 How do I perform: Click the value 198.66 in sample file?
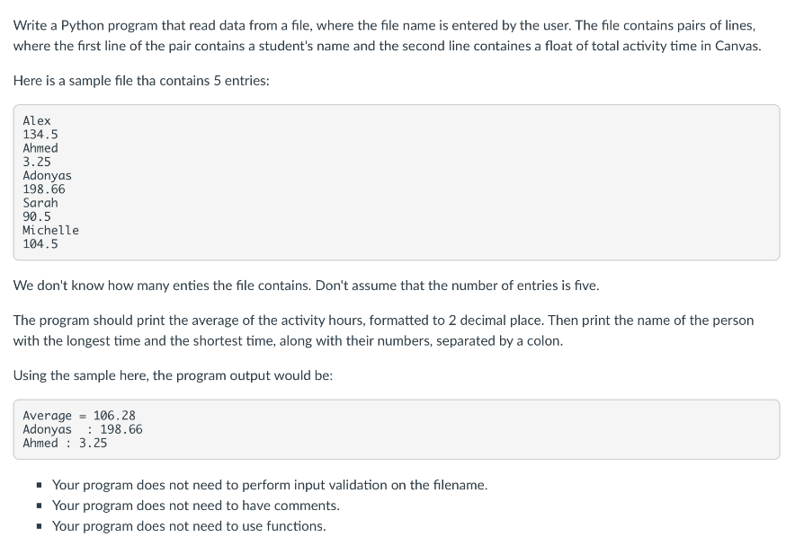pos(43,189)
